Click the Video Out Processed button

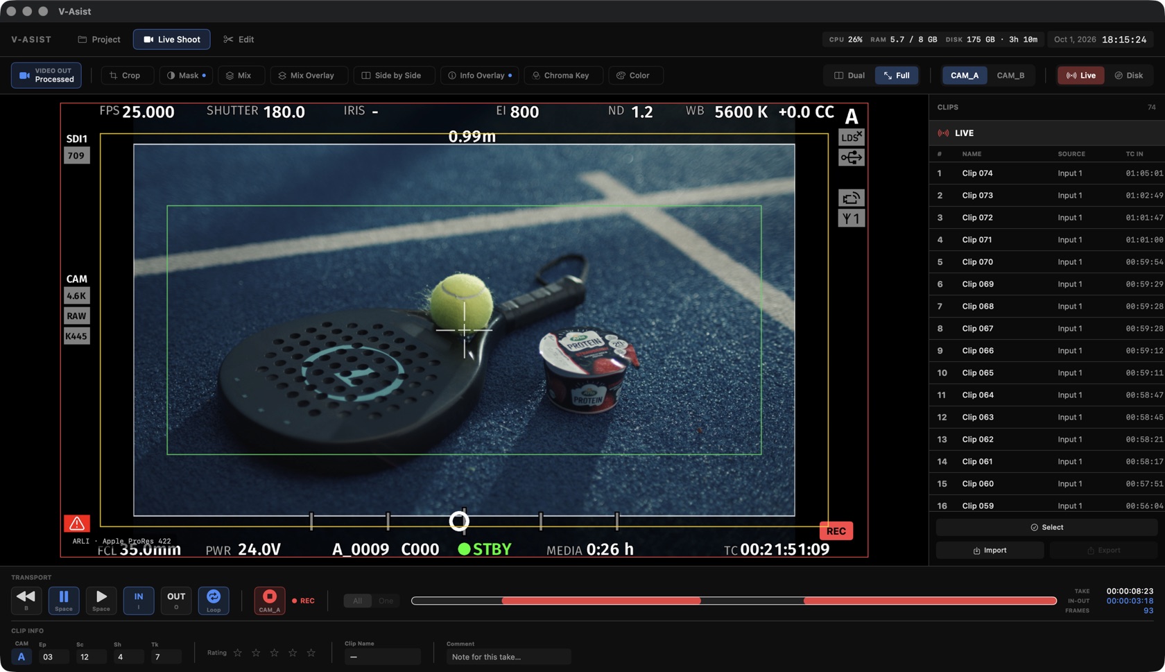pyautogui.click(x=46, y=76)
